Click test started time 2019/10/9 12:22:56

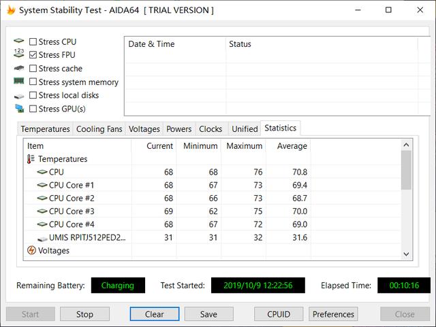(x=258, y=286)
